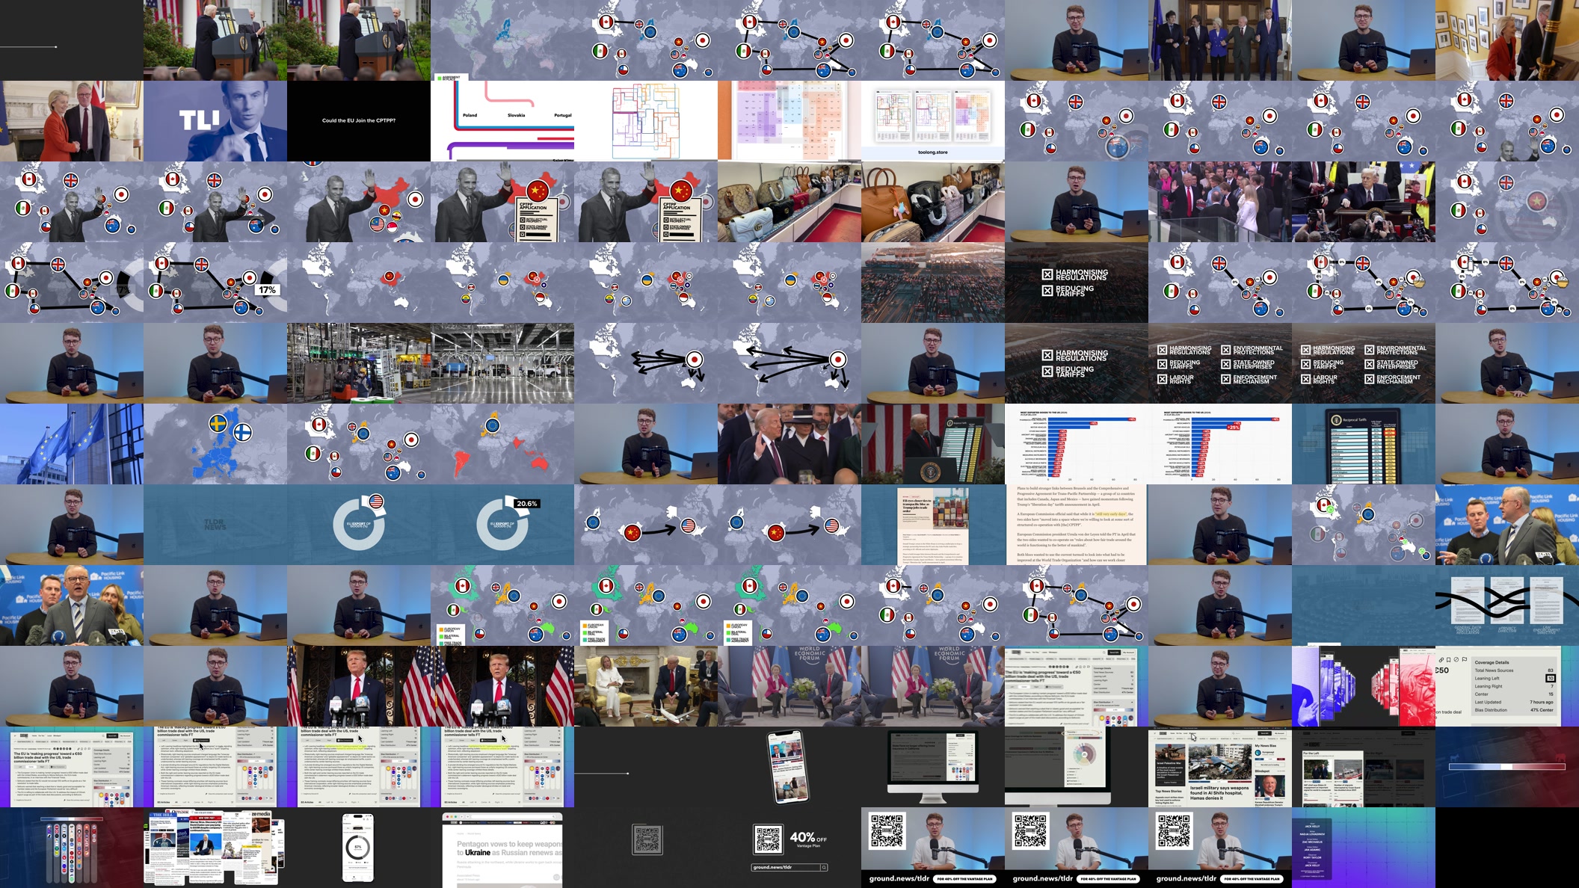Select the iMac frame showing circular chart

tap(1077, 767)
